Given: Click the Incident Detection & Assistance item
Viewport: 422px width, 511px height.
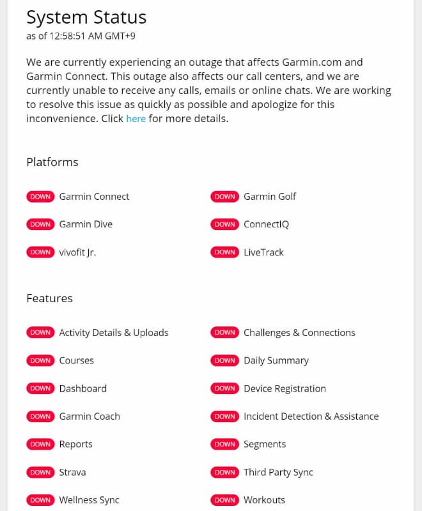Looking at the screenshot, I should point(311,416).
